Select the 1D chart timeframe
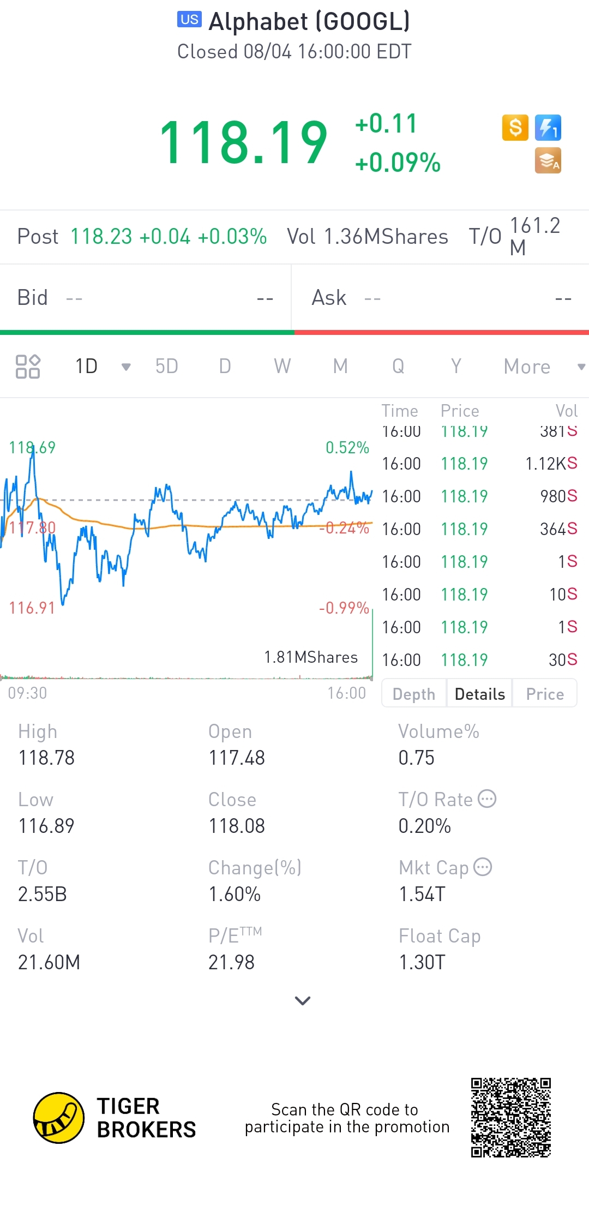The image size is (589, 1212). coord(86,367)
